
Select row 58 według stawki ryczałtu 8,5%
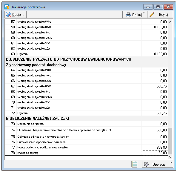(x=87, y=27)
